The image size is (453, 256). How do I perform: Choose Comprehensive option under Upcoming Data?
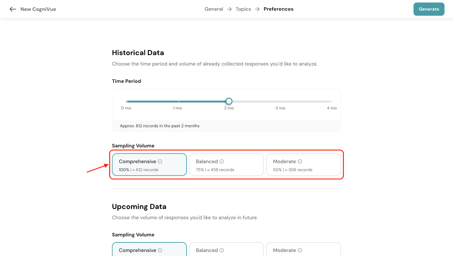pyautogui.click(x=149, y=249)
